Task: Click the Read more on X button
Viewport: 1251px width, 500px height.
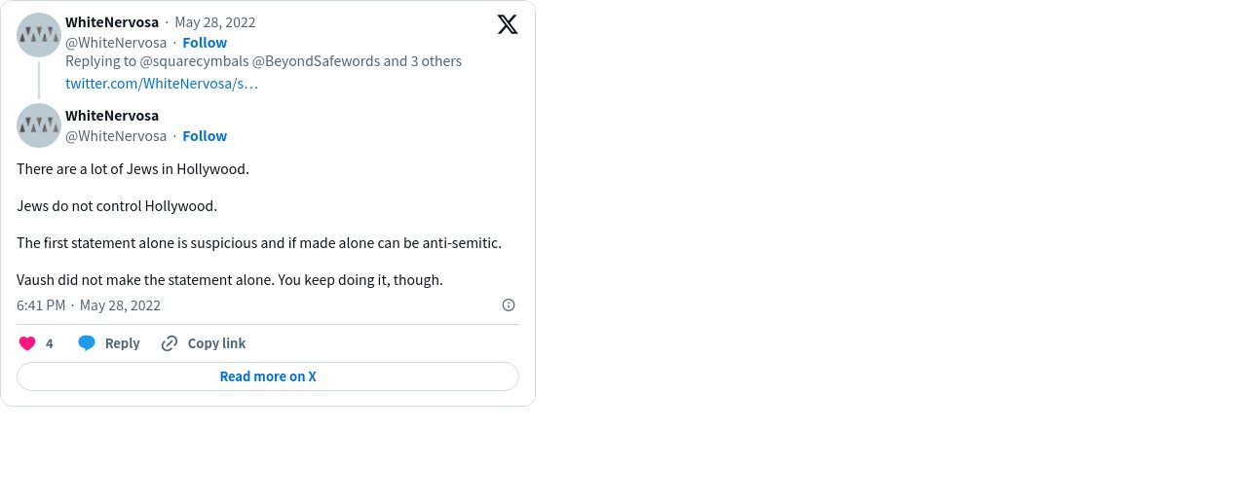Action: (x=268, y=376)
